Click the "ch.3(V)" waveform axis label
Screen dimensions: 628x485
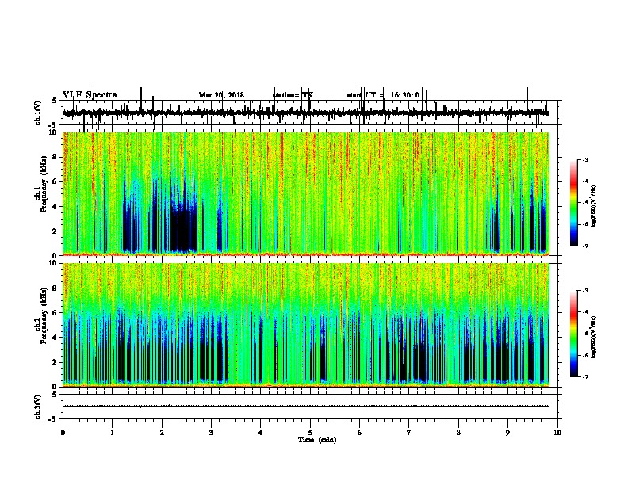pyautogui.click(x=38, y=407)
